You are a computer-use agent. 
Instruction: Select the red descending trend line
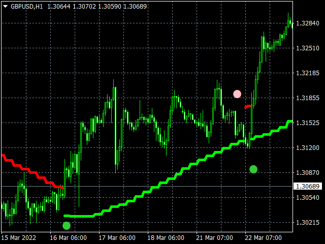[x=32, y=172]
